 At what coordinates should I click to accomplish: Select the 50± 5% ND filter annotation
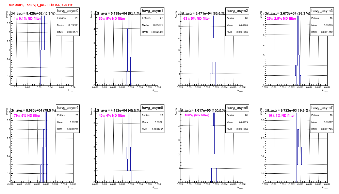pyautogui.click(x=112, y=19)
